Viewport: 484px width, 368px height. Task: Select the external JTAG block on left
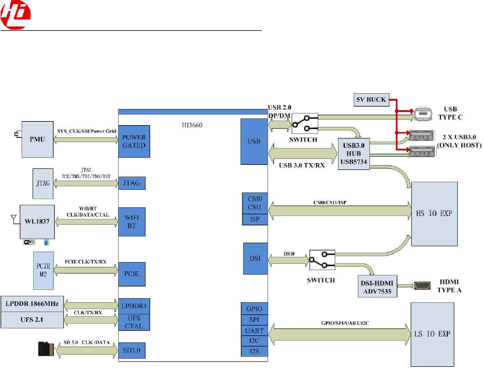pos(43,183)
